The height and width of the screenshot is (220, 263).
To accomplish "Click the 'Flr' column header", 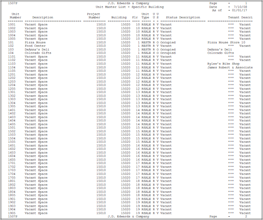I will (135, 18).
